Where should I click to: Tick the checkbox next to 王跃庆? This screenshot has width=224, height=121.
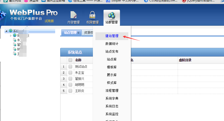[x=70, y=91]
